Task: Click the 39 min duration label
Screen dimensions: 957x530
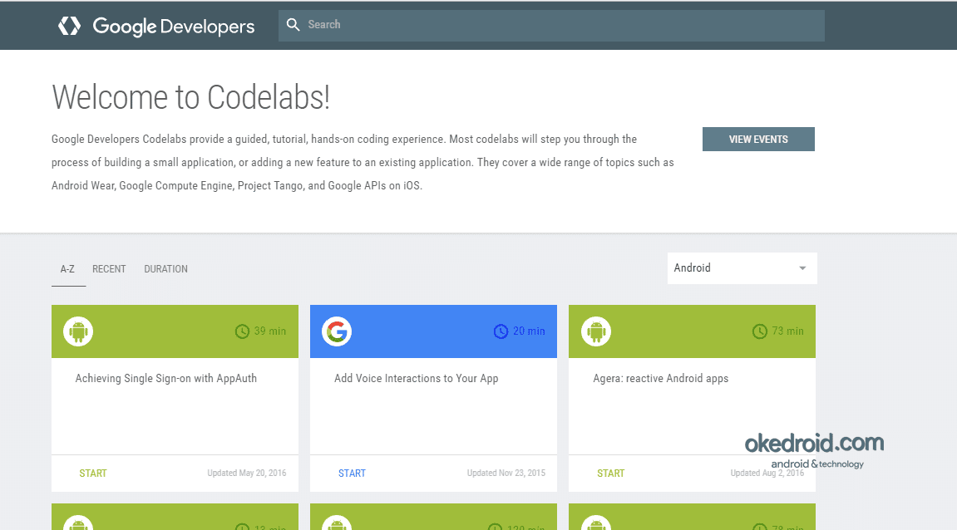Action: point(269,331)
